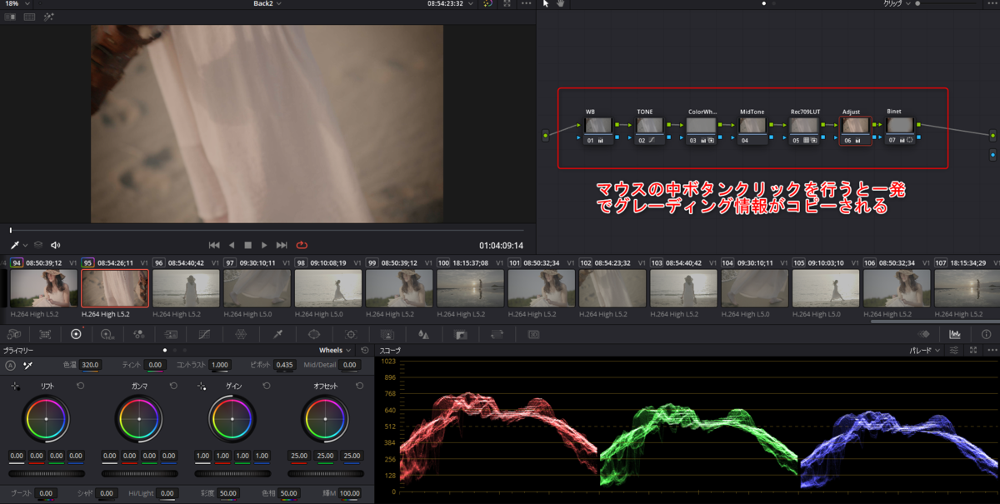The height and width of the screenshot is (504, 1000).
Task: Reset the gamma wheel with its reset arrow
Action: tap(173, 387)
